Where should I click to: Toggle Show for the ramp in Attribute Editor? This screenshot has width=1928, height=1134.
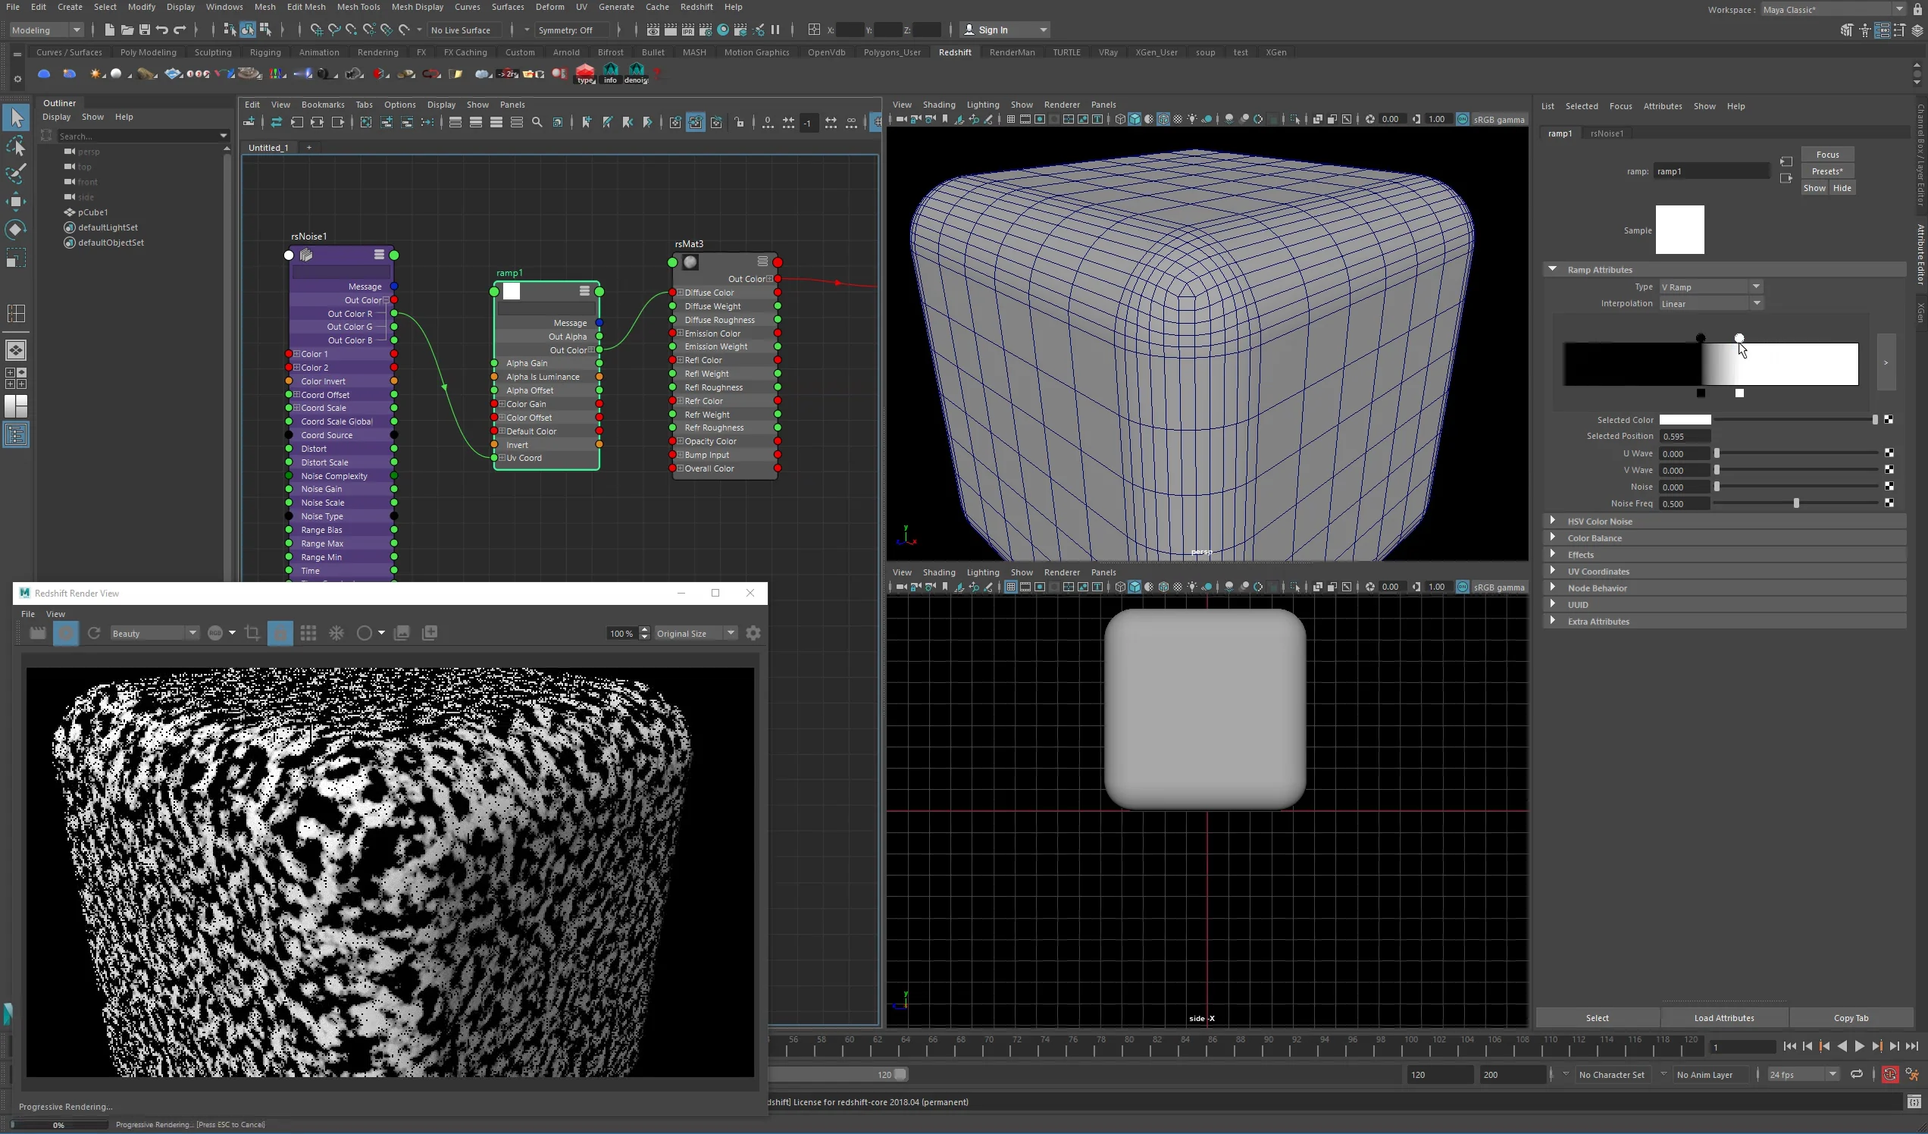point(1815,188)
